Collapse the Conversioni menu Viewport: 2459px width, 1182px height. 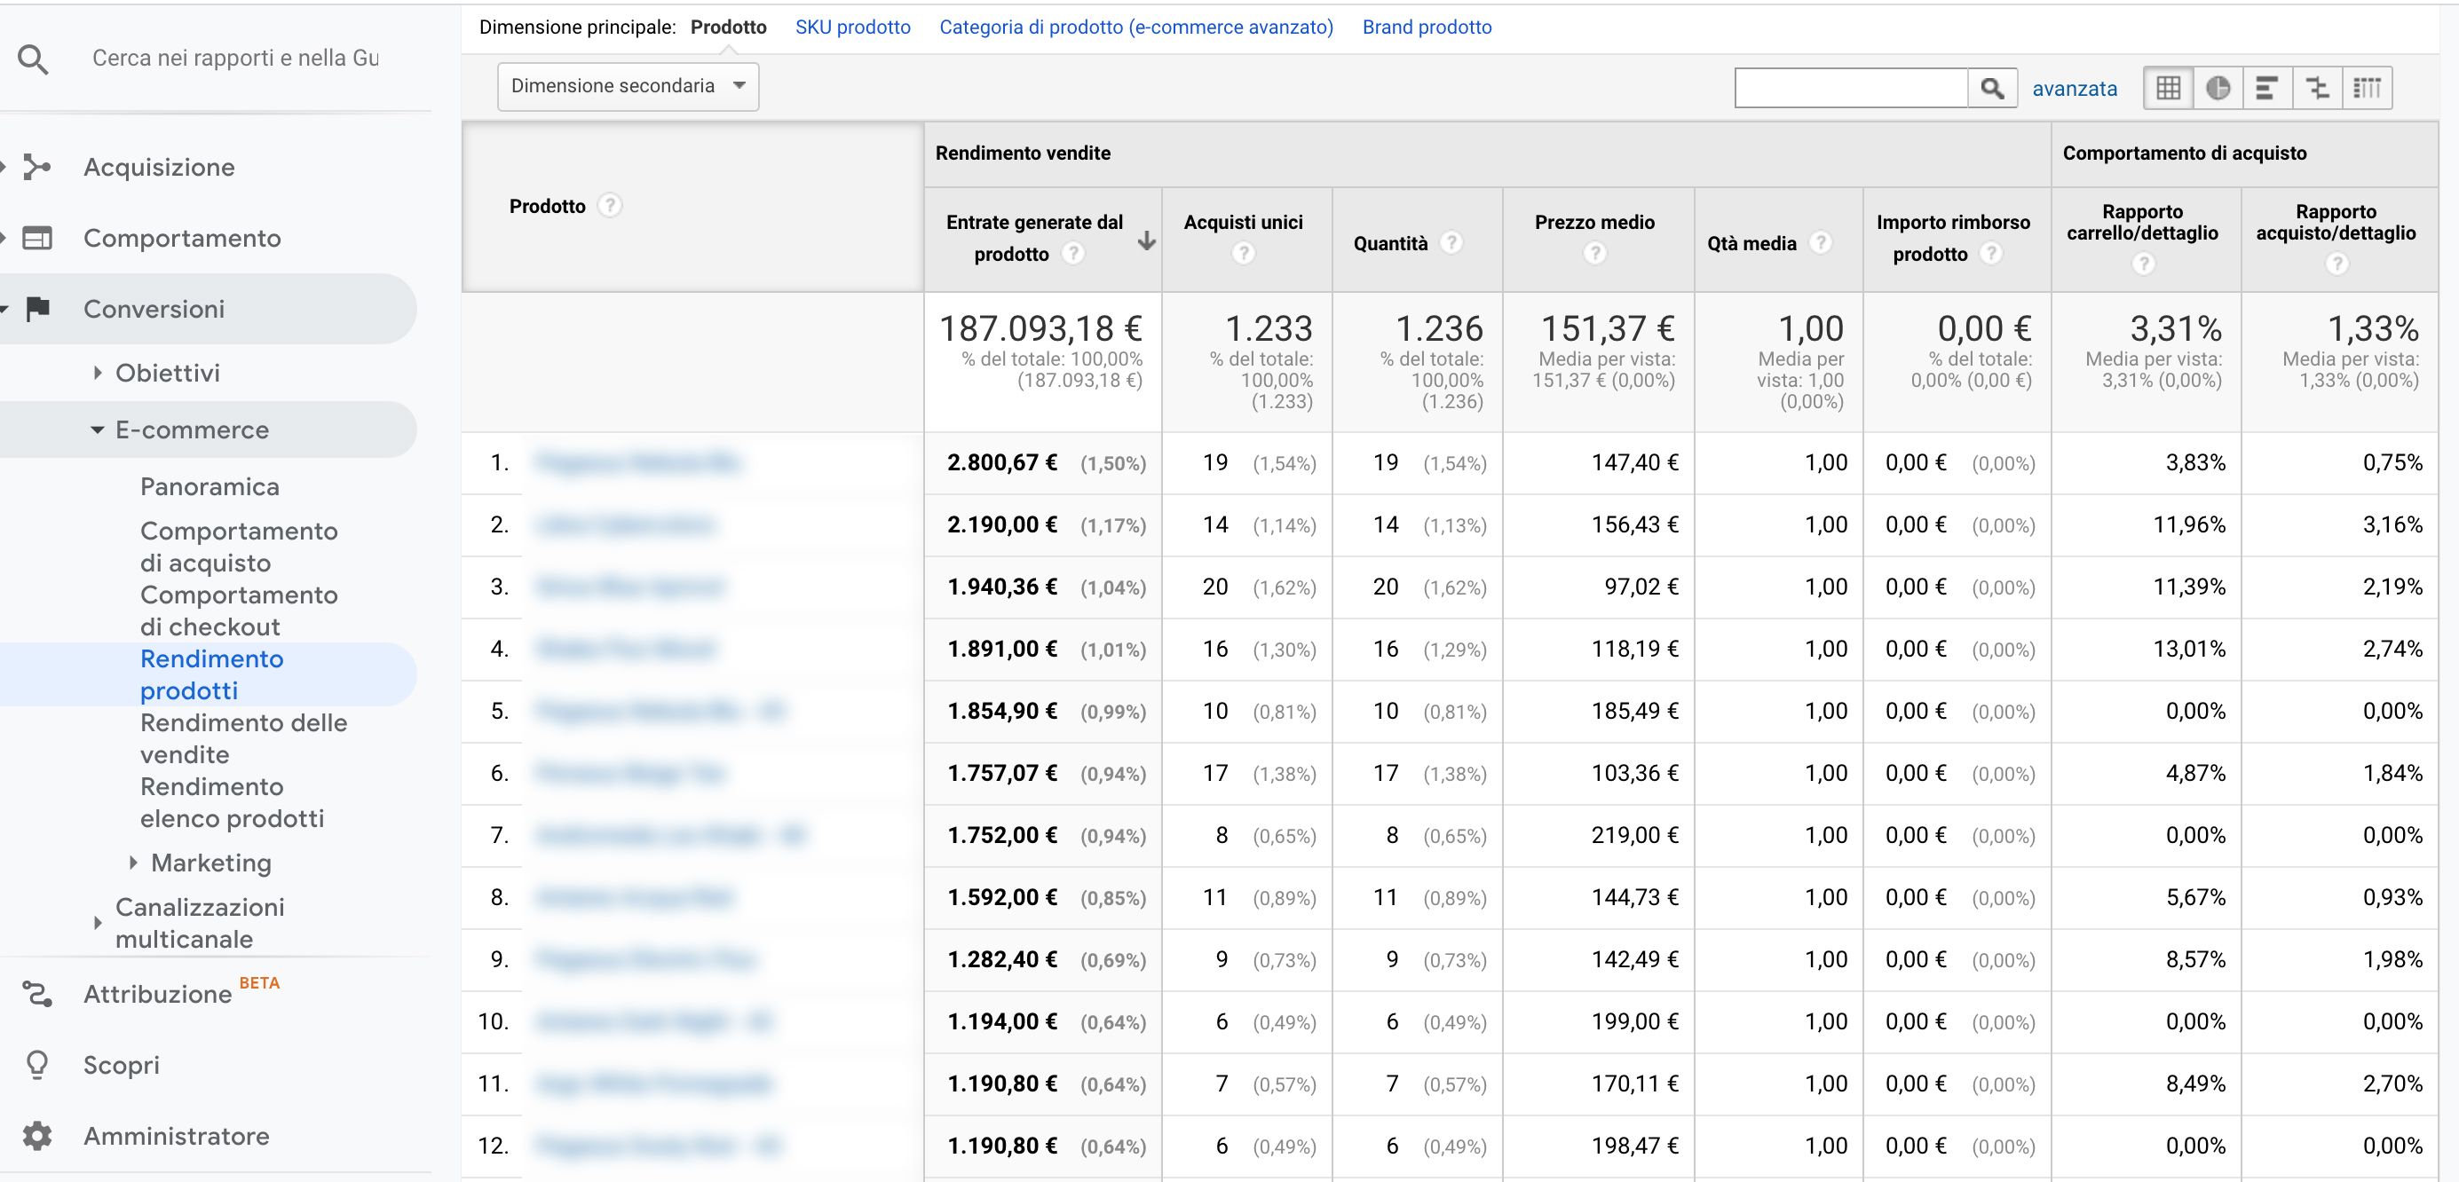(x=154, y=308)
